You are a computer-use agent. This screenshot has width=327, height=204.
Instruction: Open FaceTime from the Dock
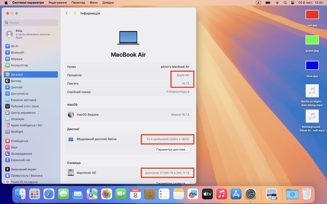tap(121, 194)
